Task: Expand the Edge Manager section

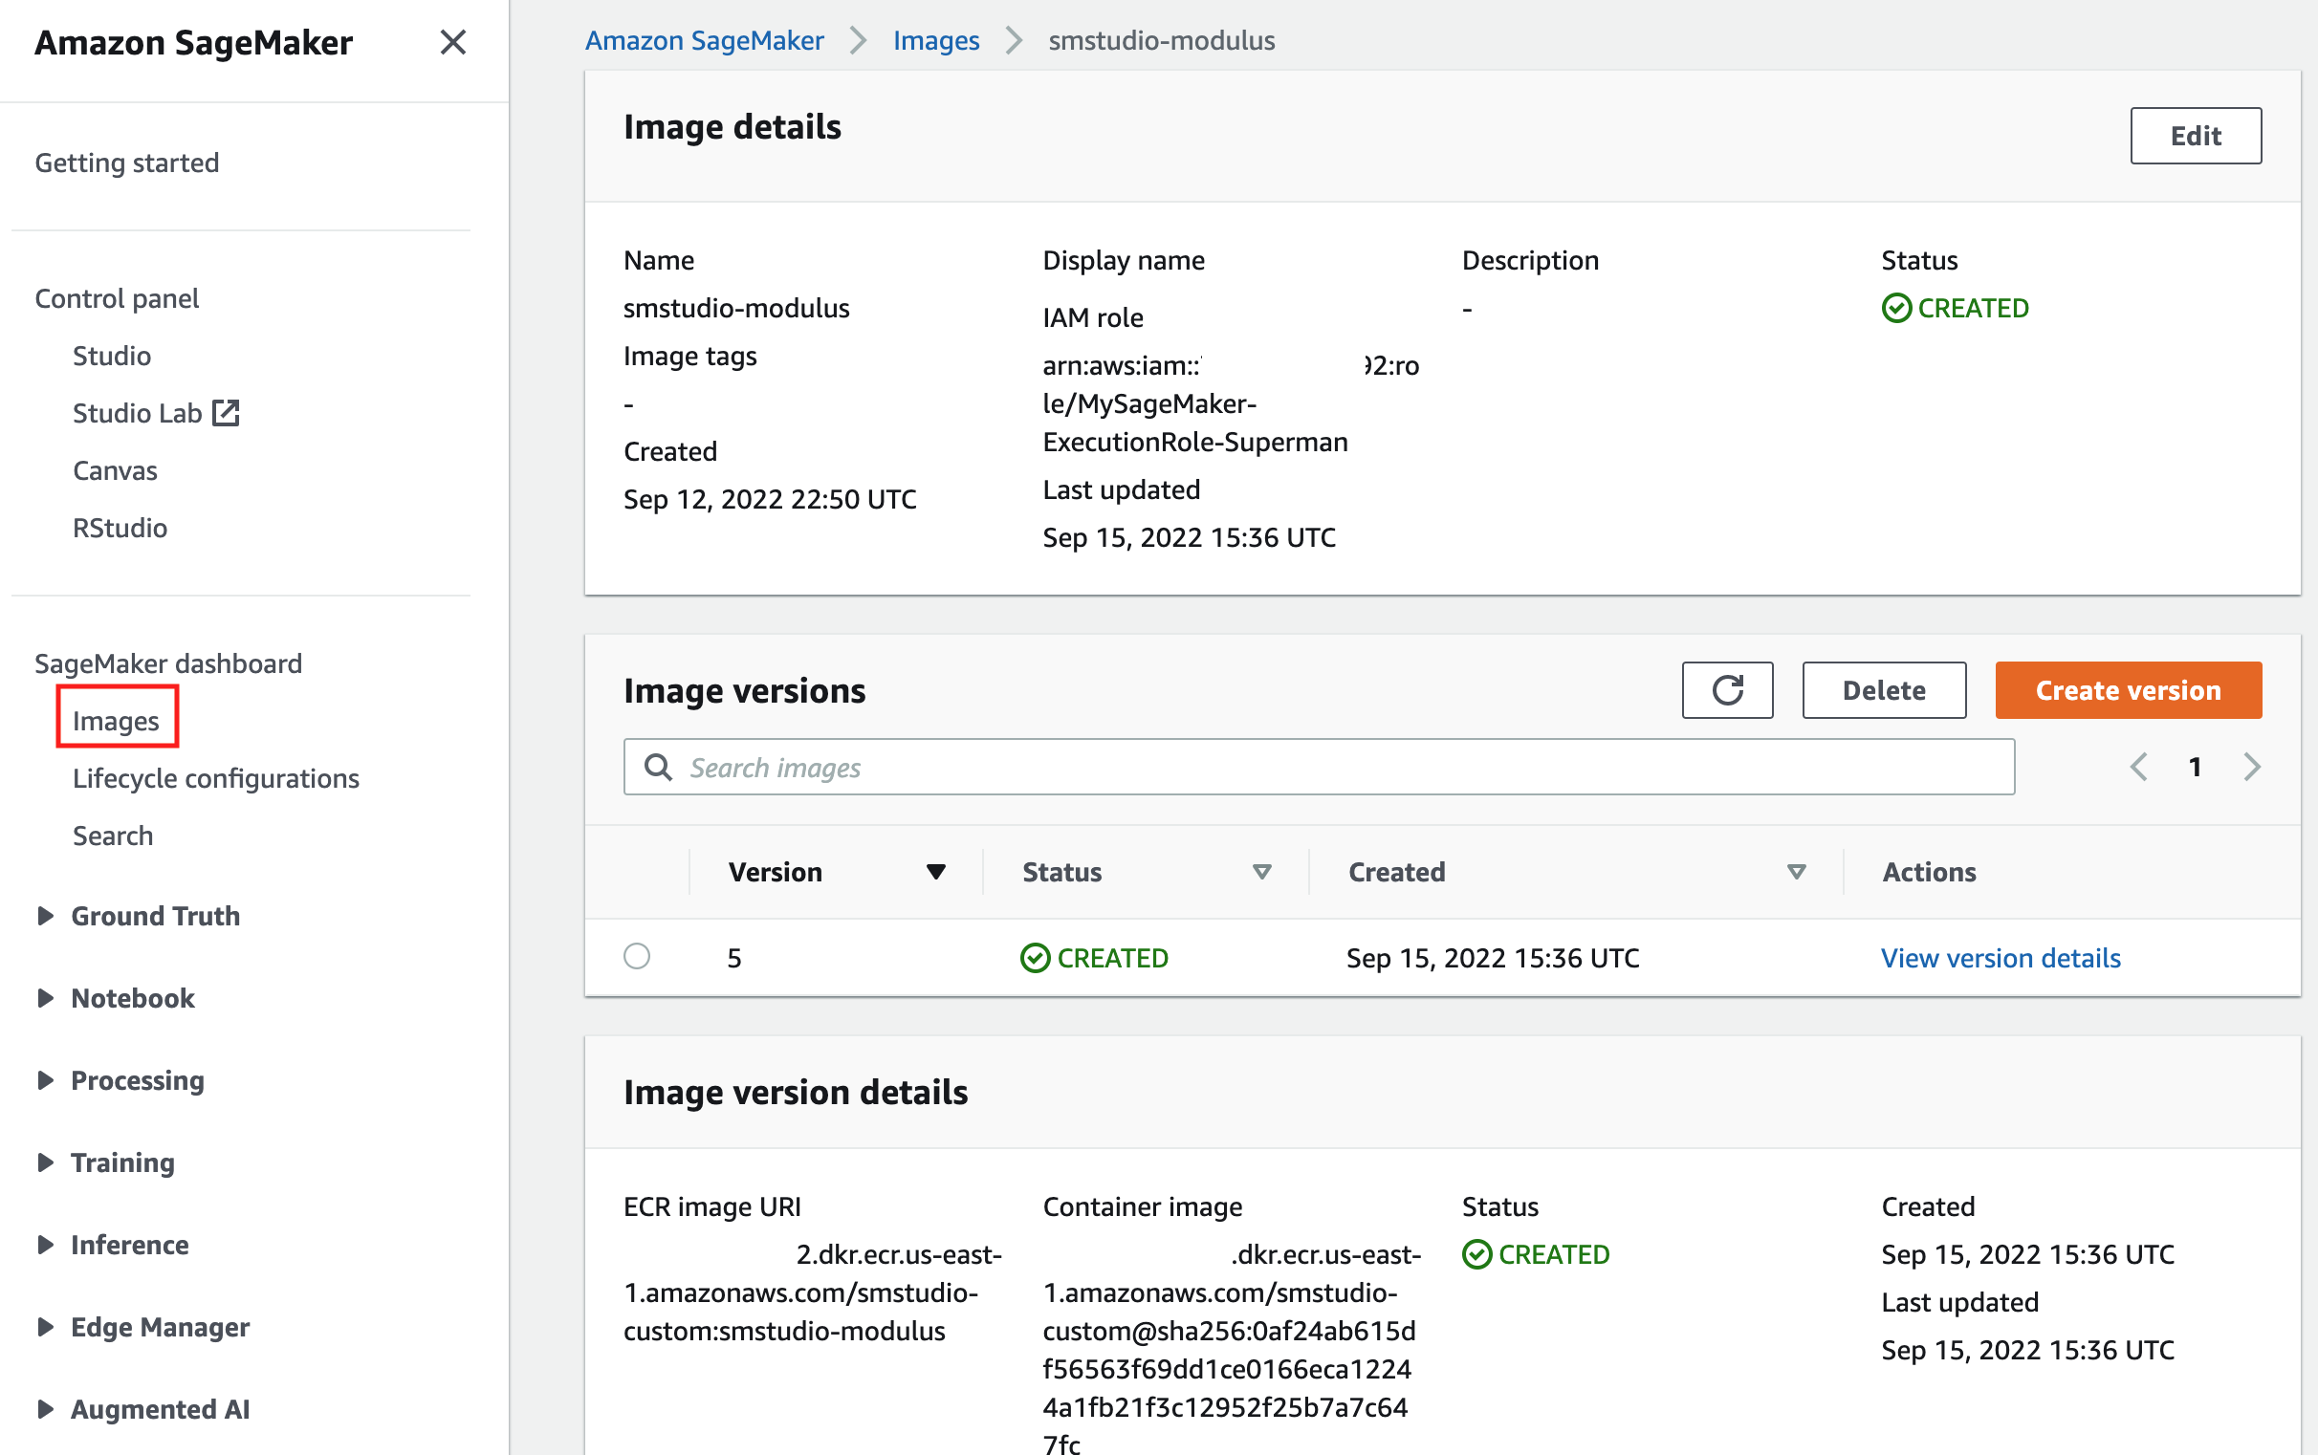Action: (x=45, y=1327)
